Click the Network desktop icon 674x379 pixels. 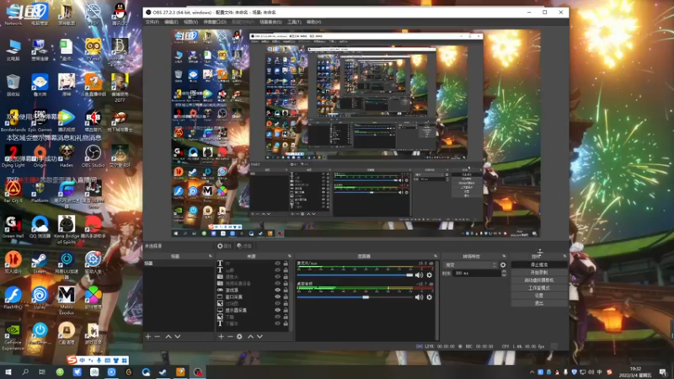pos(13,14)
